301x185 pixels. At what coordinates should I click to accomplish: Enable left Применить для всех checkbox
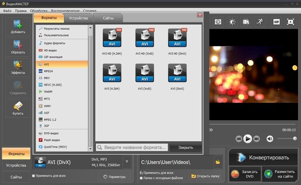pyautogui.click(x=34, y=176)
